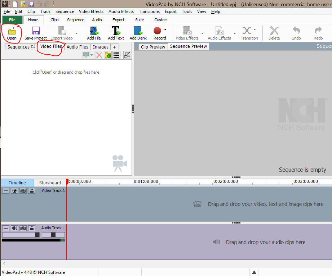Click the place clip on sequence icon
The image size is (332, 276).
click(86, 55)
